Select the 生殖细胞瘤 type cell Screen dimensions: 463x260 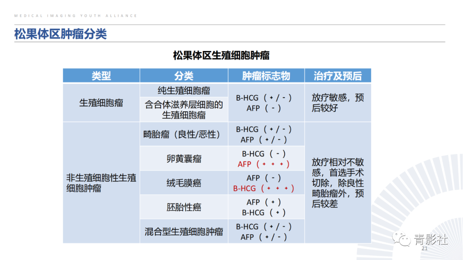click(101, 103)
